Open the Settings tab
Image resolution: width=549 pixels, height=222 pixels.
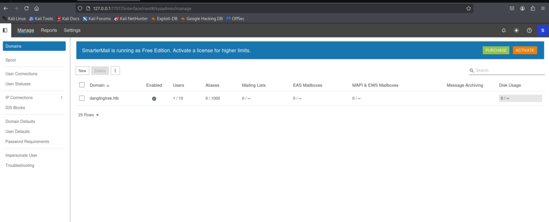pyautogui.click(x=72, y=31)
